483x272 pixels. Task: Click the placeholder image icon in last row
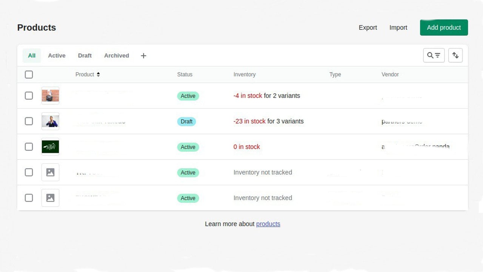point(50,198)
